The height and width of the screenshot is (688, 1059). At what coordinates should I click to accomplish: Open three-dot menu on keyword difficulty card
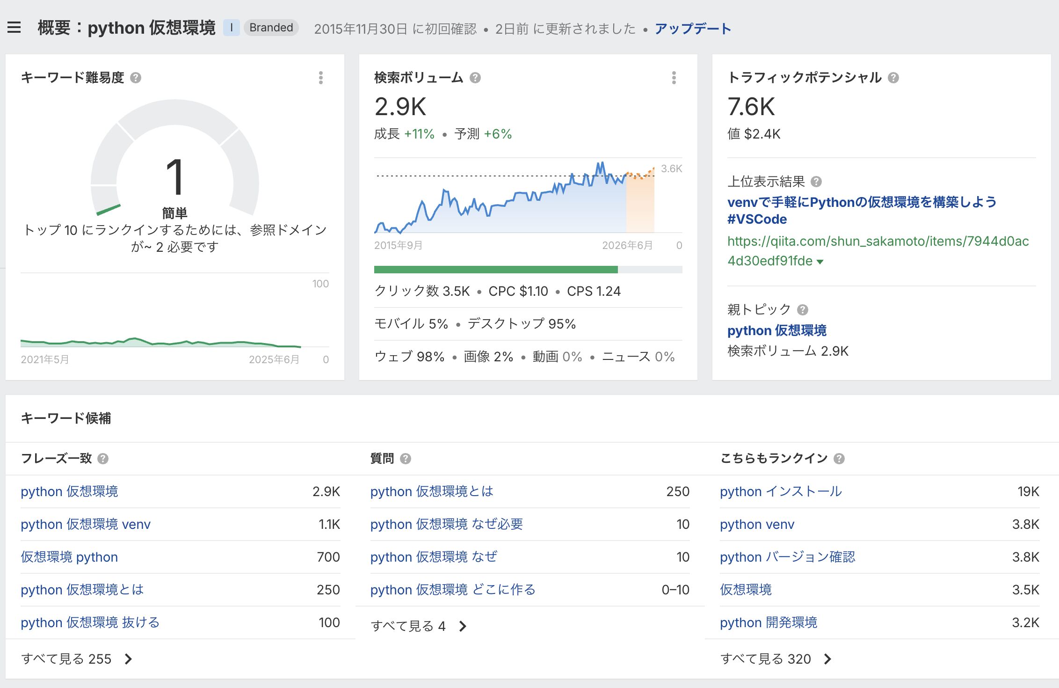320,78
